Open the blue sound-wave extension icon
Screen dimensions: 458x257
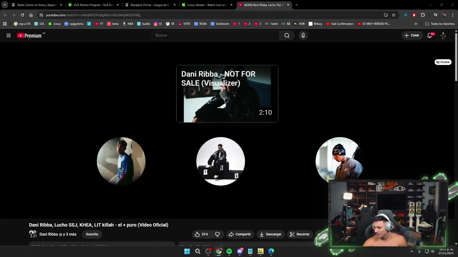pos(405,15)
